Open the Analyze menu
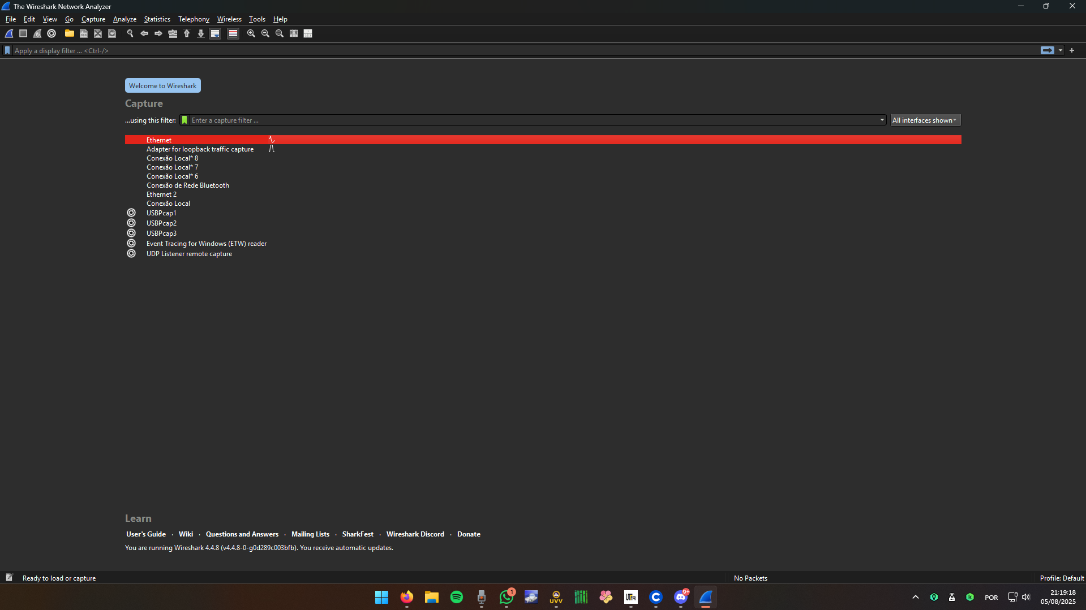1086x610 pixels. [125, 19]
